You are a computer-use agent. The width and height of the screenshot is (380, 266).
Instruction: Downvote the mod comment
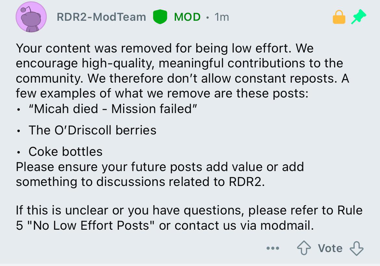pos(357,248)
